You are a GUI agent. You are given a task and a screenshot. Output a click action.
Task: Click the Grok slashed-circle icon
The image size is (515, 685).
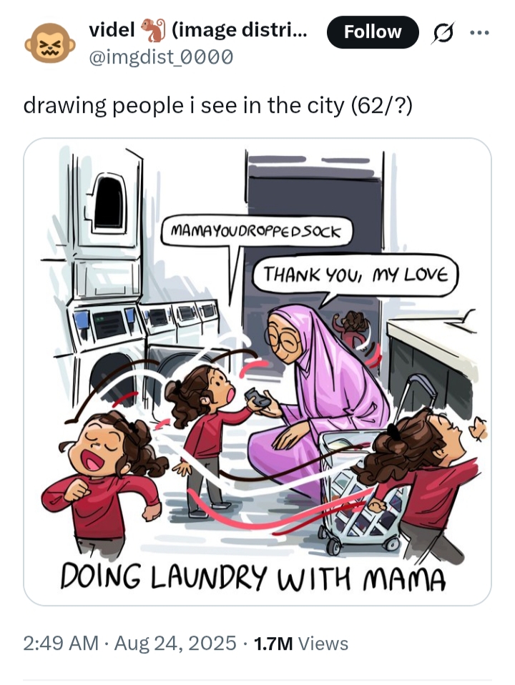(443, 32)
